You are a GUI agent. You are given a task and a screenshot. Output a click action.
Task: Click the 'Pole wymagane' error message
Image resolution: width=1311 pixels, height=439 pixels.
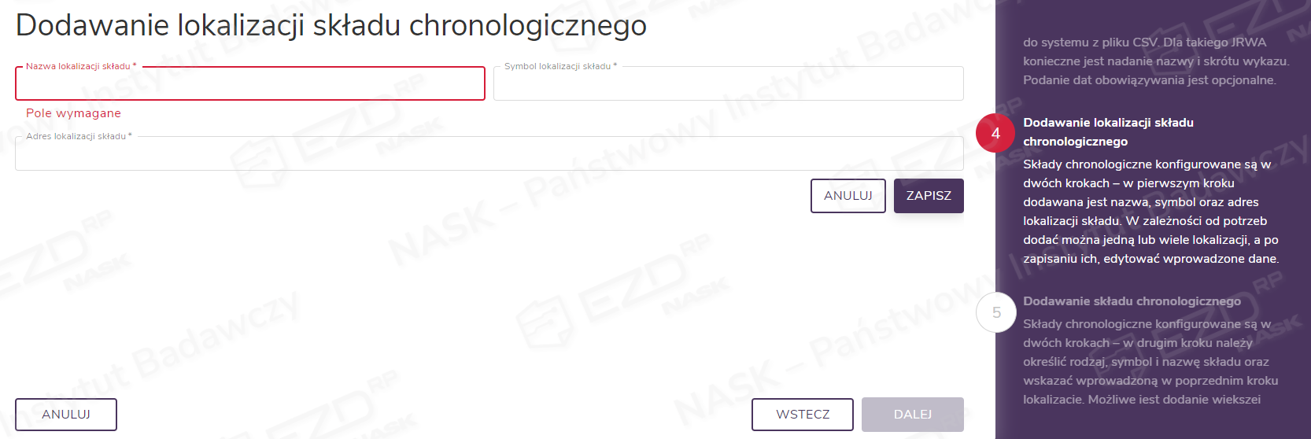pyautogui.click(x=73, y=113)
